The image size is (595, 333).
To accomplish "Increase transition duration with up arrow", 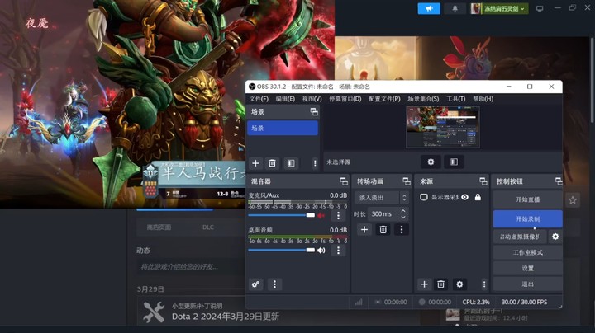I will click(x=403, y=211).
